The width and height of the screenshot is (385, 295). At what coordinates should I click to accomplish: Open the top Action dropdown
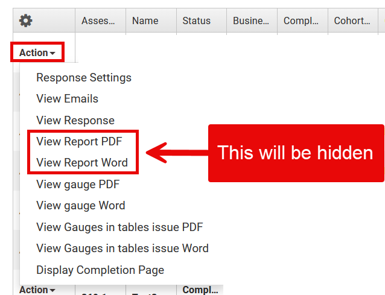click(37, 53)
